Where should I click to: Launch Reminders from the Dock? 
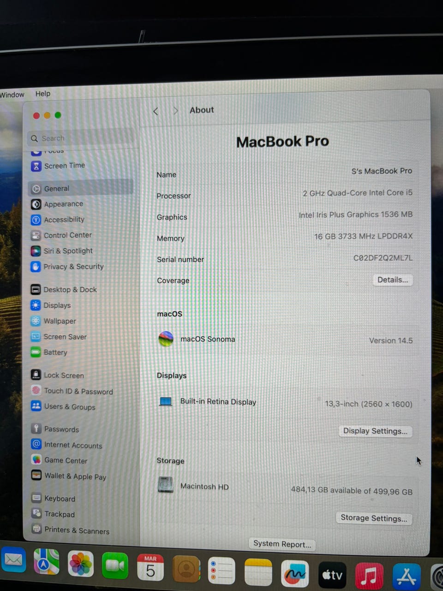click(x=221, y=571)
